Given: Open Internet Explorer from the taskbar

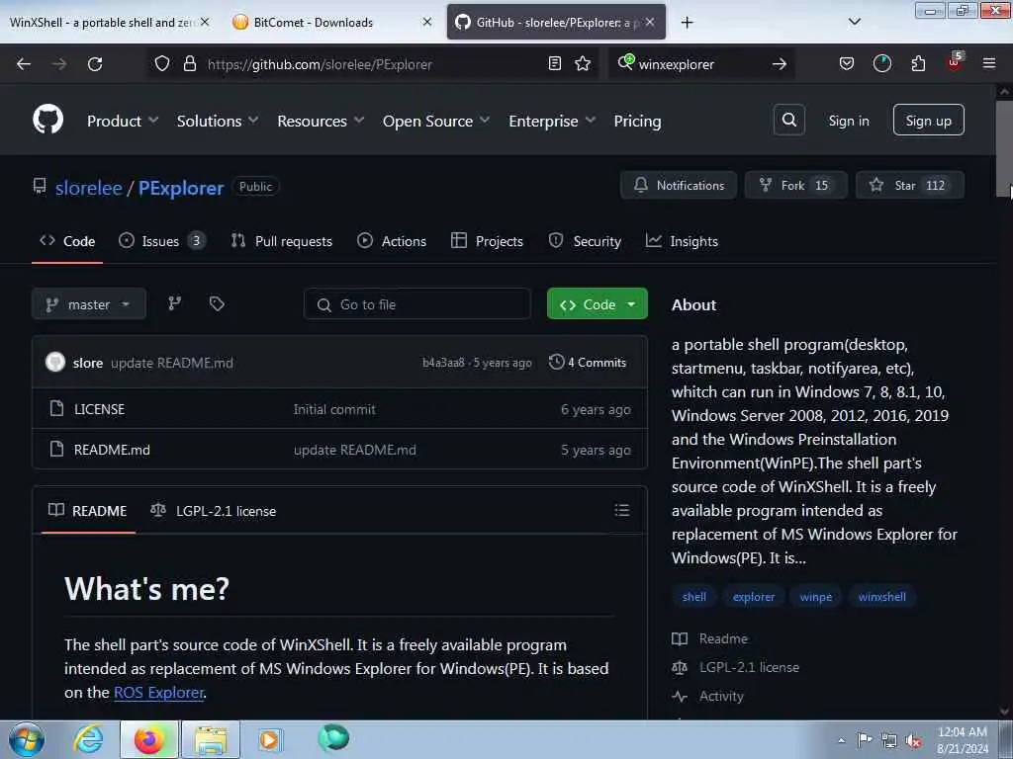Looking at the screenshot, I should pyautogui.click(x=88, y=738).
